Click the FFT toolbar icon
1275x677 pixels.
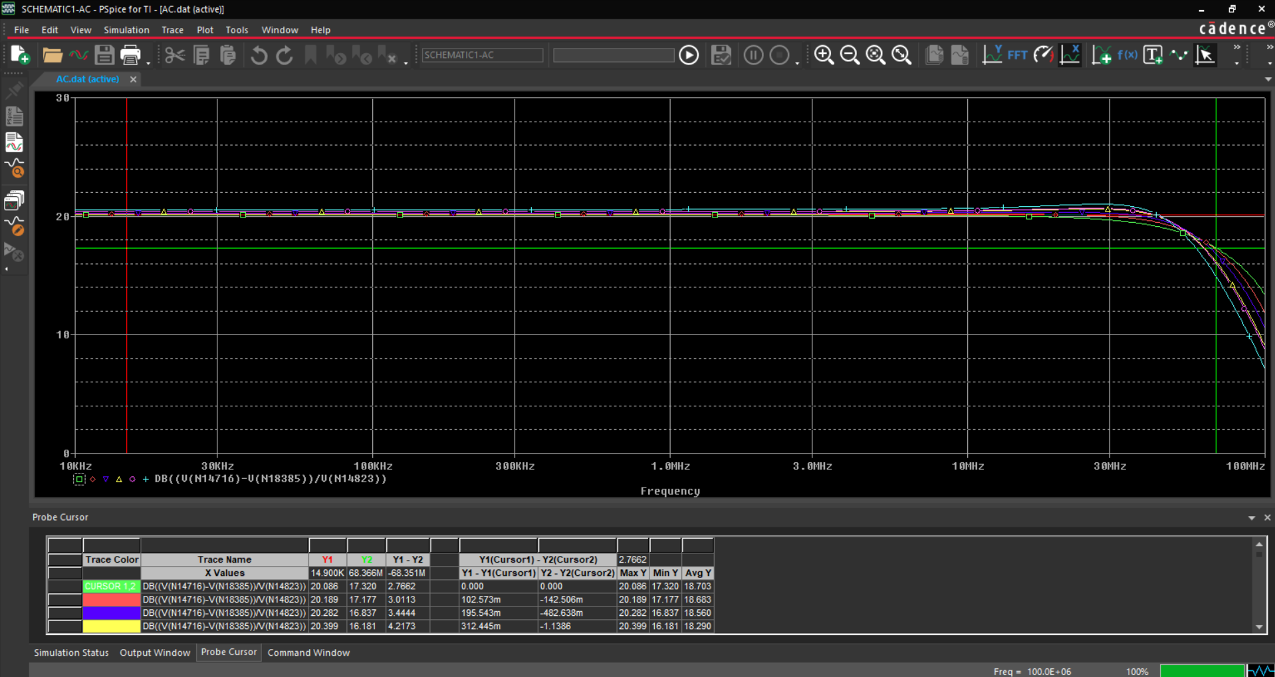pos(1017,55)
